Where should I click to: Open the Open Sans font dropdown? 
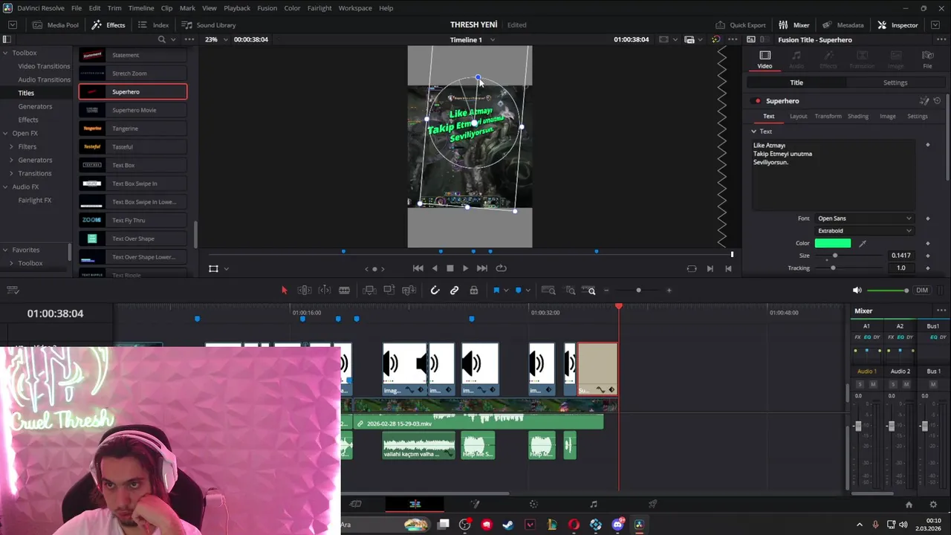pos(864,218)
